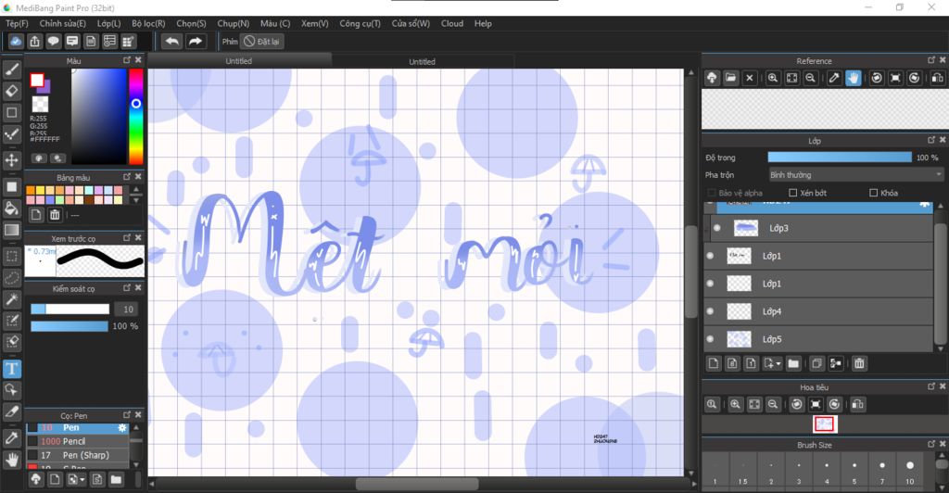Select the Text tool
This screenshot has width=949, height=493.
coord(11,369)
